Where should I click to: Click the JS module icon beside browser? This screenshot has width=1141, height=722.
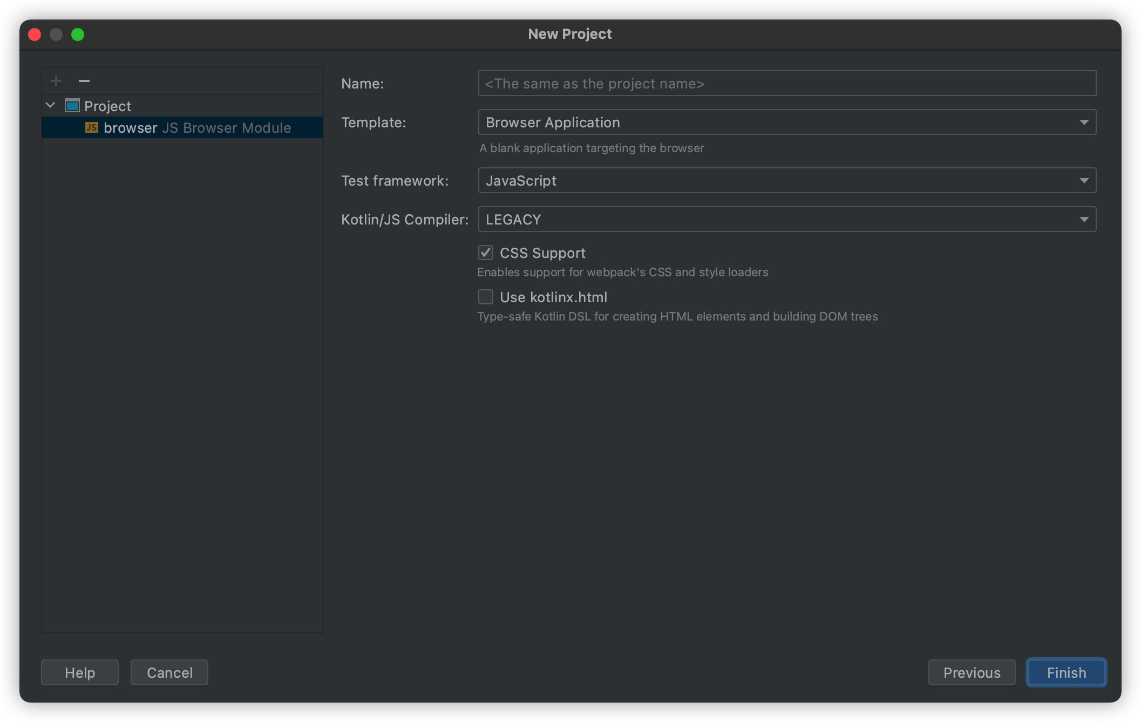tap(92, 127)
